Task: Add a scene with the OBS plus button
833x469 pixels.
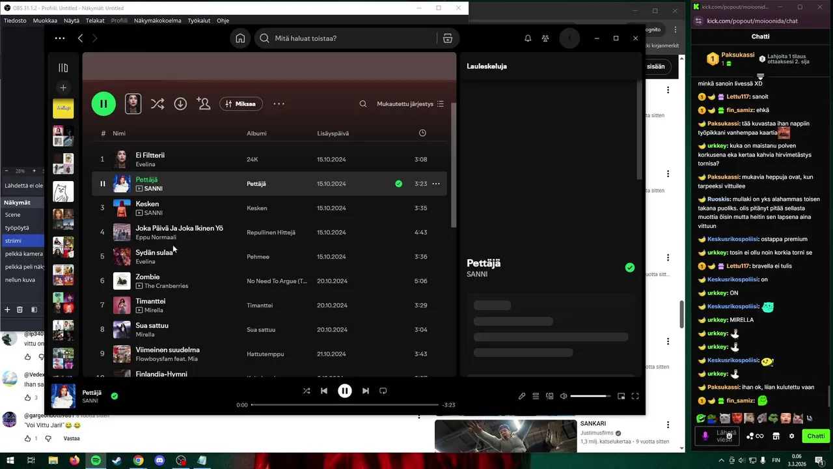Action: tap(8, 309)
